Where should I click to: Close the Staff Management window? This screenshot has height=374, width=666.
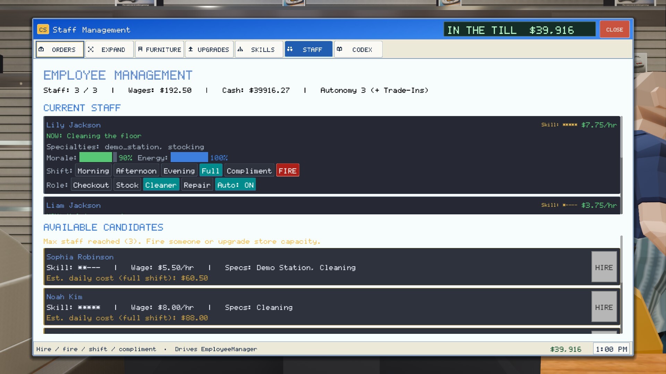(614, 30)
